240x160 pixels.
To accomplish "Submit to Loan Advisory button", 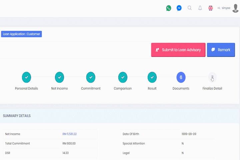I will [178, 50].
